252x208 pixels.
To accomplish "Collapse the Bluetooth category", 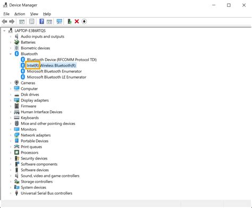I will pos(11,54).
